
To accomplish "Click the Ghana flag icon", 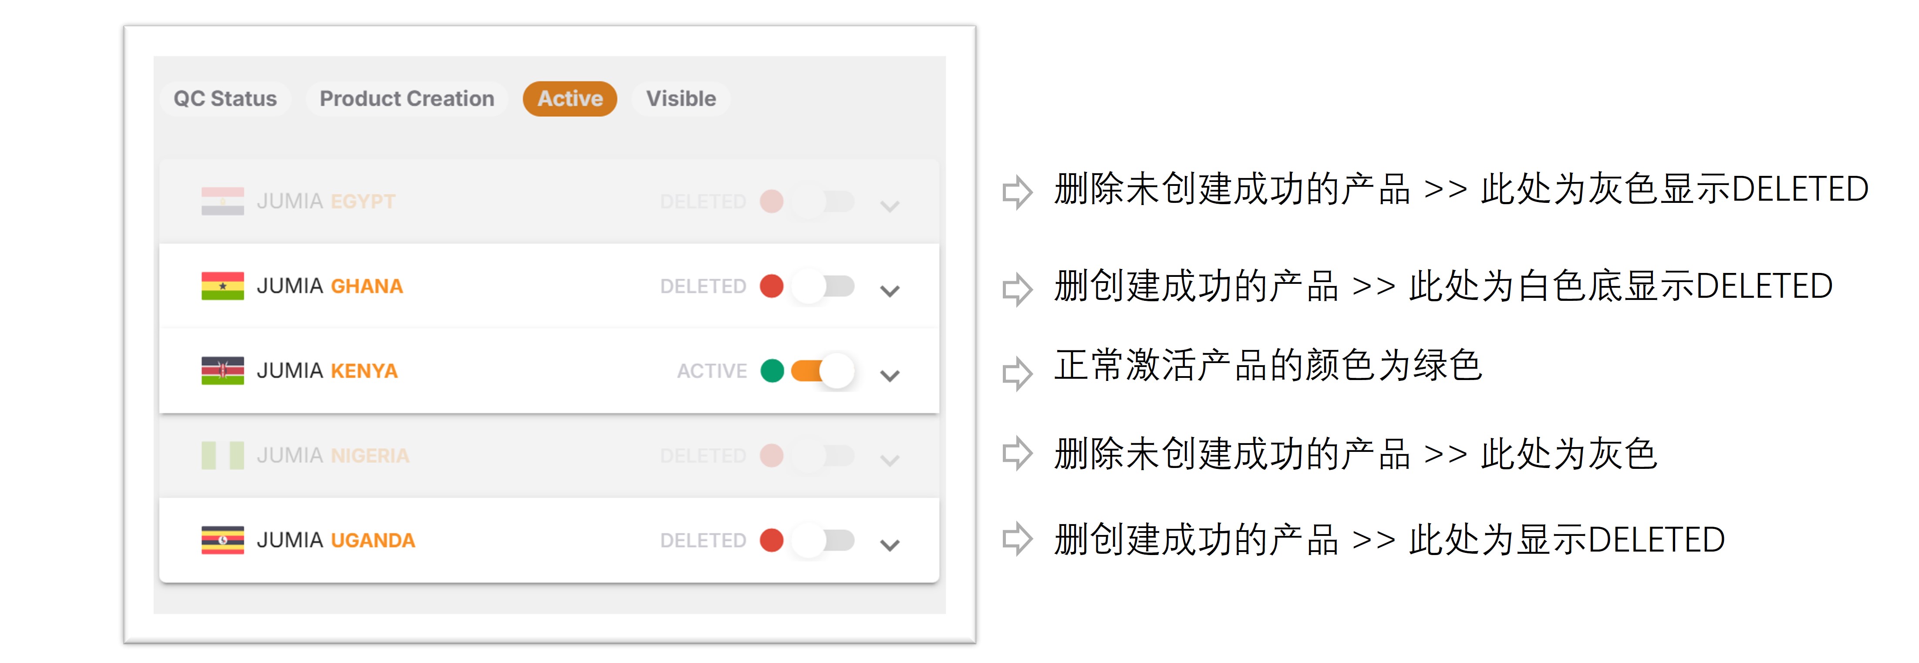I will pyautogui.click(x=222, y=286).
